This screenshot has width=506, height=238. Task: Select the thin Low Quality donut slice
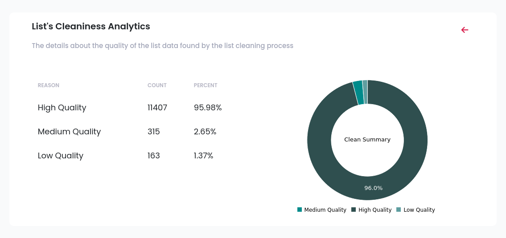tap(365, 92)
